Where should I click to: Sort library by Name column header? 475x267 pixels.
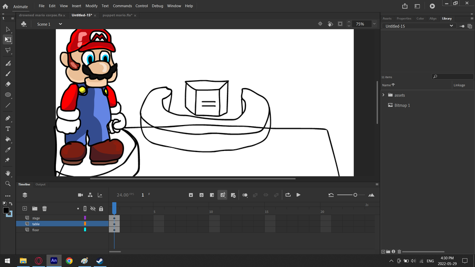pyautogui.click(x=388, y=85)
